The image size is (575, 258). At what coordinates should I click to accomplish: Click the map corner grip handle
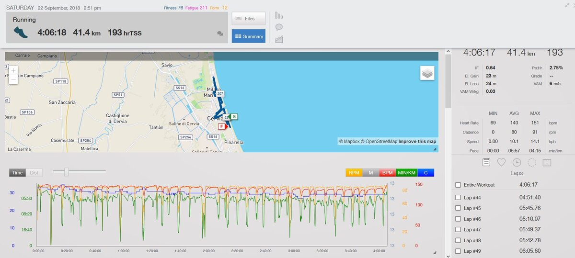[x=435, y=149]
